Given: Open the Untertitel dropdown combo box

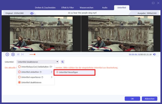Looking at the screenshot, I should (x=38, y=62).
